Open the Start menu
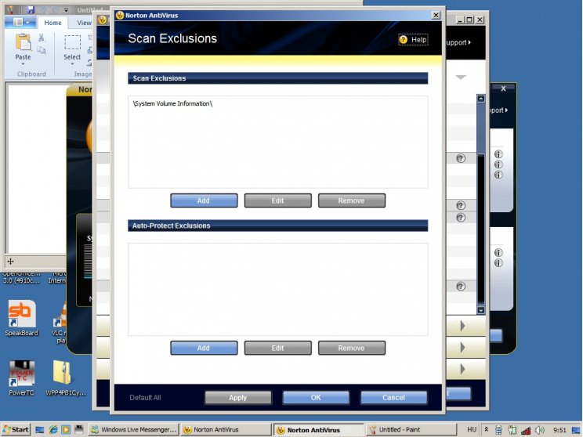Screen dimensions: 583x437 click(x=16, y=430)
